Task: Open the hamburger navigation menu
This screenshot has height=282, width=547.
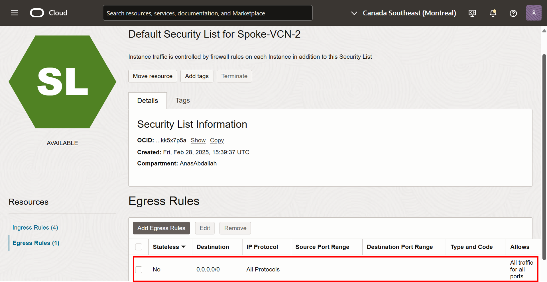Action: (x=15, y=13)
